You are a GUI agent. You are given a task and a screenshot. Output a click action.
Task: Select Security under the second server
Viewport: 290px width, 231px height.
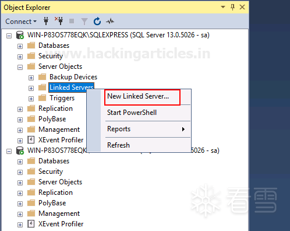pos(51,171)
